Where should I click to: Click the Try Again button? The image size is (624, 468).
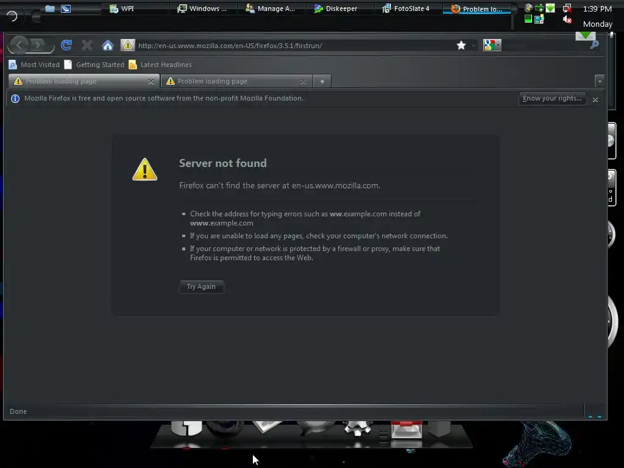tap(201, 286)
